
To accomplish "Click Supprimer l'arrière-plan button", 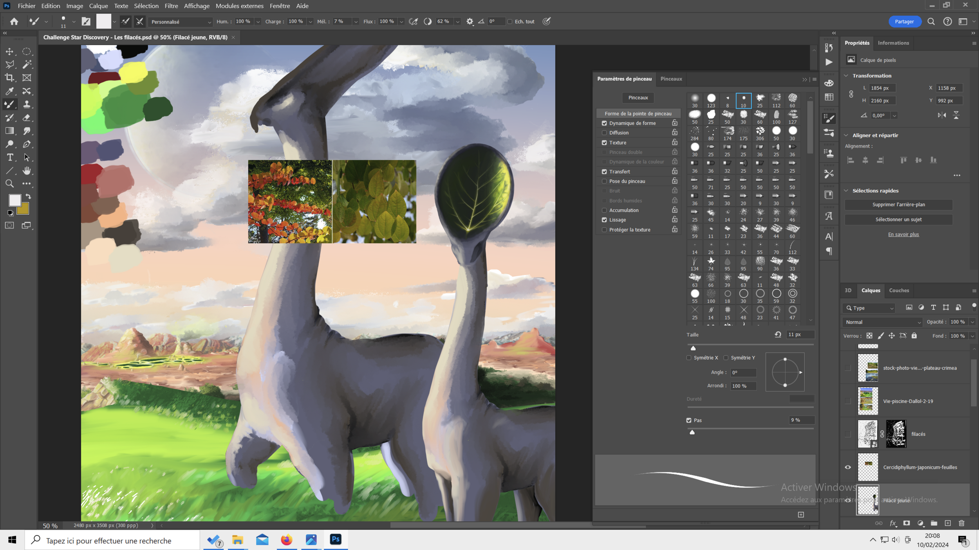I will [x=898, y=205].
